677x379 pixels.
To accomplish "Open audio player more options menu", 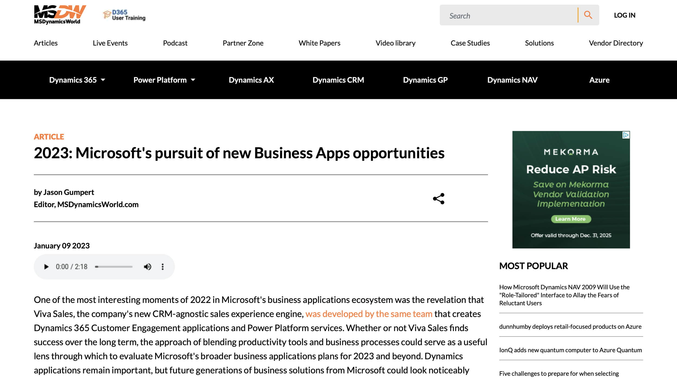I will pyautogui.click(x=162, y=267).
